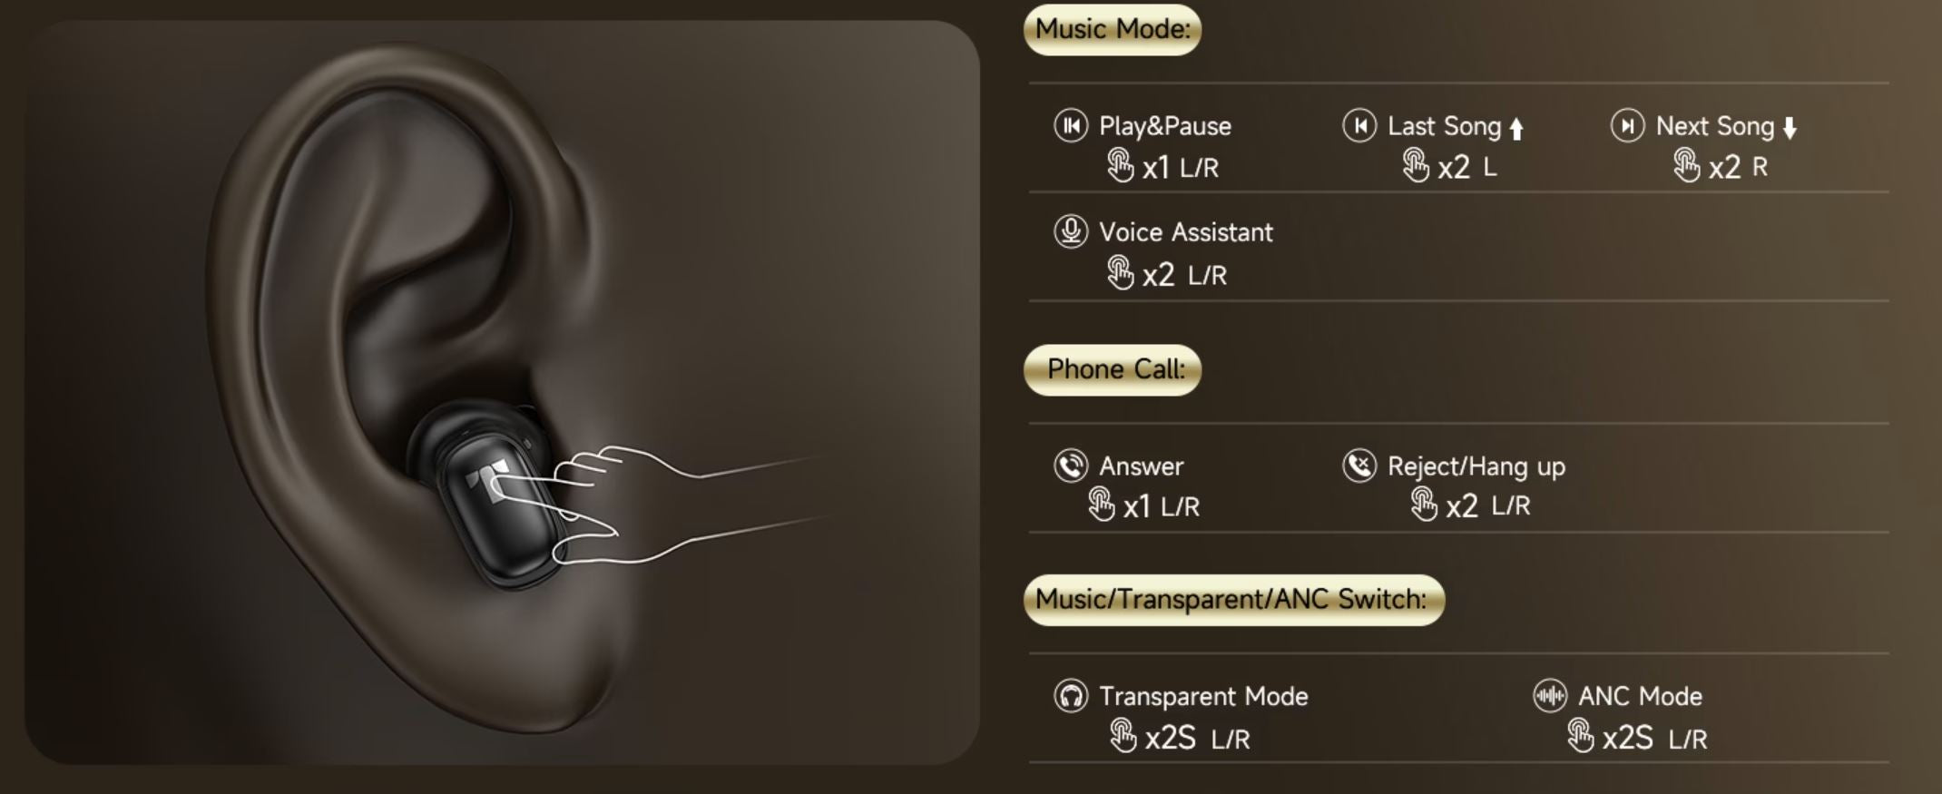
Task: Click the Reject/Hang up text
Action: [x=1476, y=466]
